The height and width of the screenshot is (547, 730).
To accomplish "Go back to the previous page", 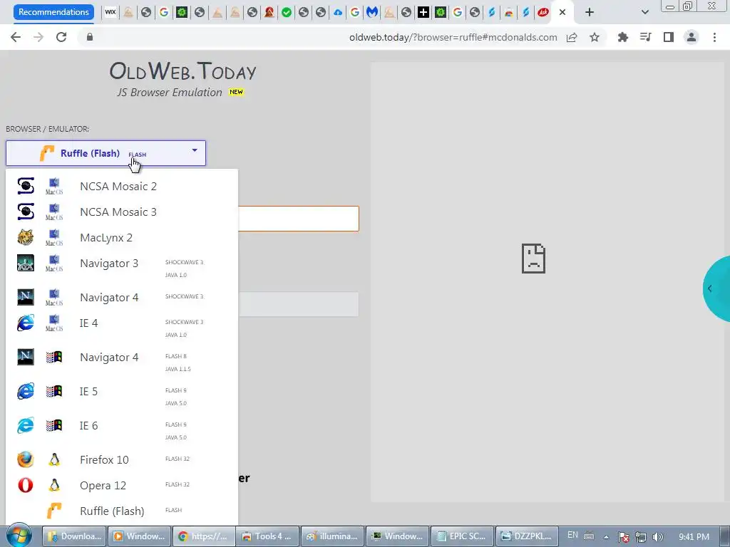I will [x=16, y=37].
